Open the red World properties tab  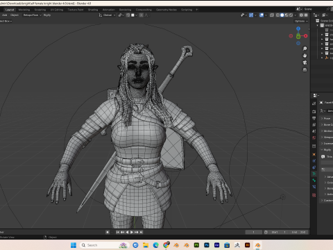click(314, 137)
